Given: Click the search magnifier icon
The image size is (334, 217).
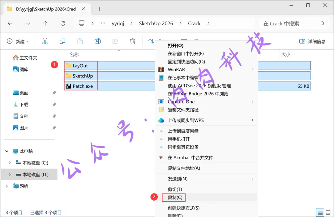Looking at the screenshot, I should 323,23.
